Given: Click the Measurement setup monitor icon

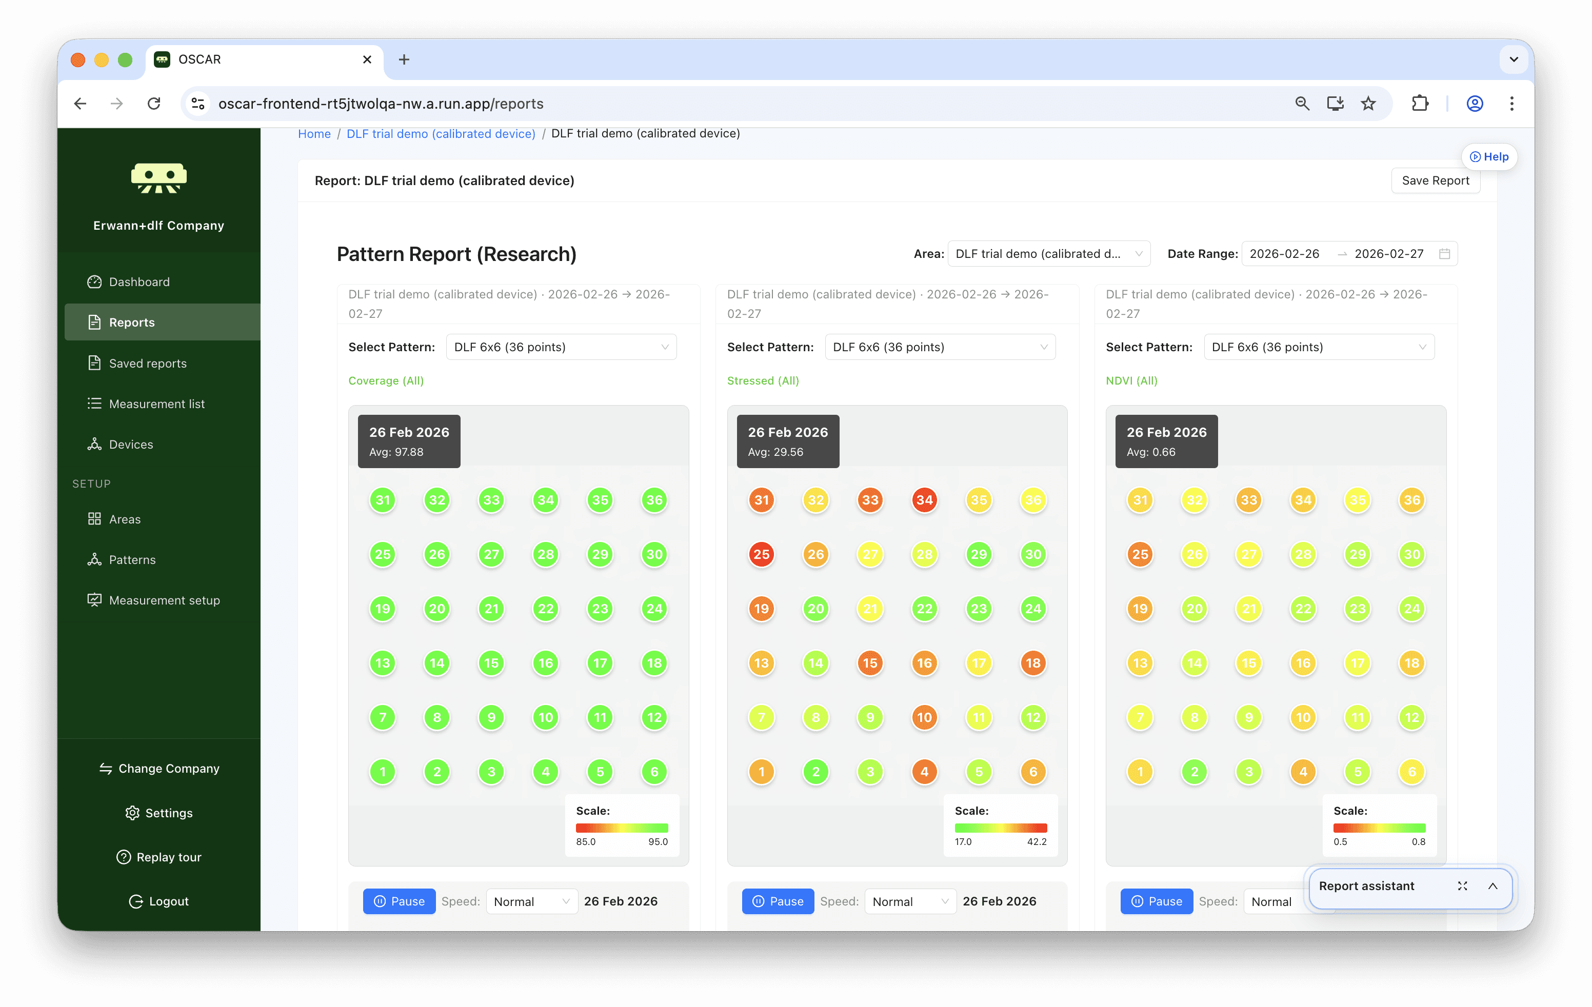Looking at the screenshot, I should [x=94, y=600].
